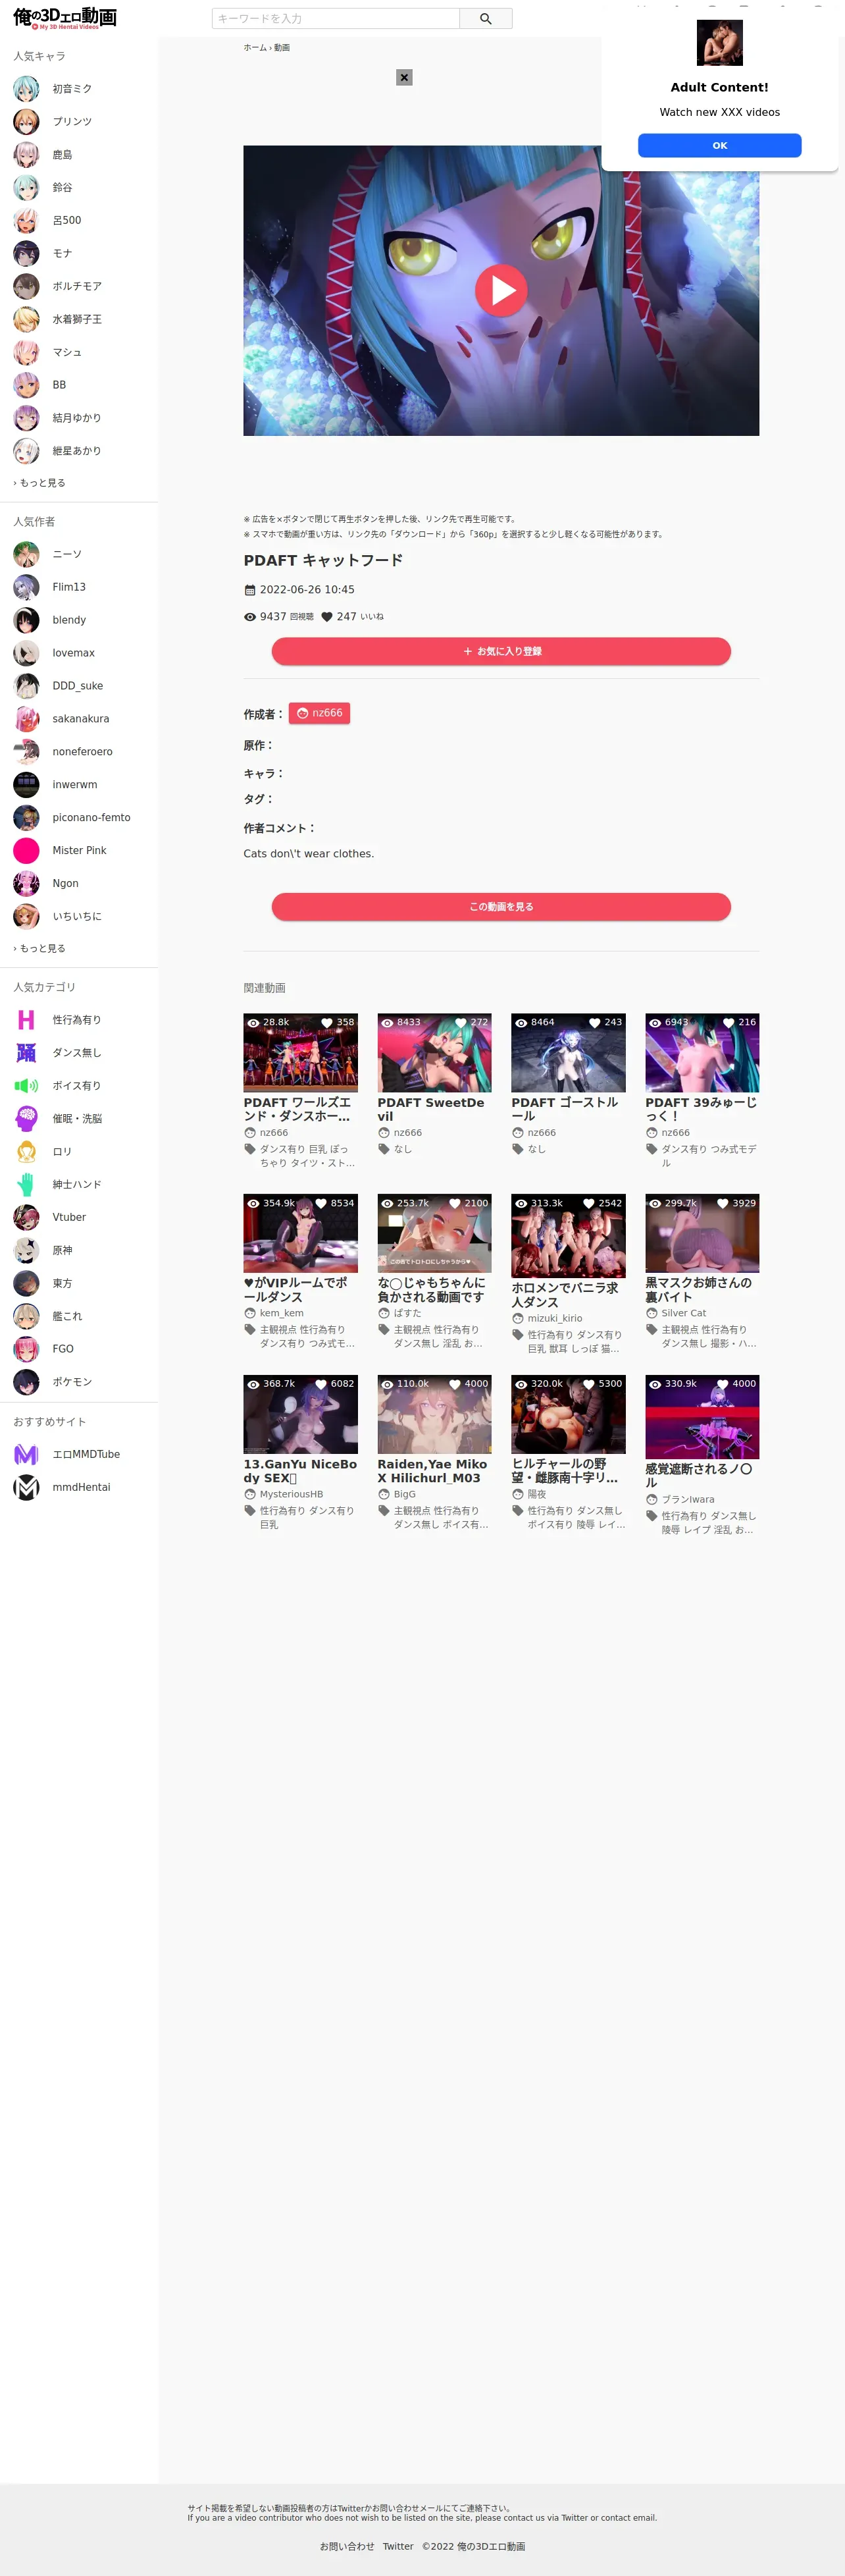Select the 鹿島 character entry
Image resolution: width=845 pixels, height=2576 pixels.
point(79,155)
